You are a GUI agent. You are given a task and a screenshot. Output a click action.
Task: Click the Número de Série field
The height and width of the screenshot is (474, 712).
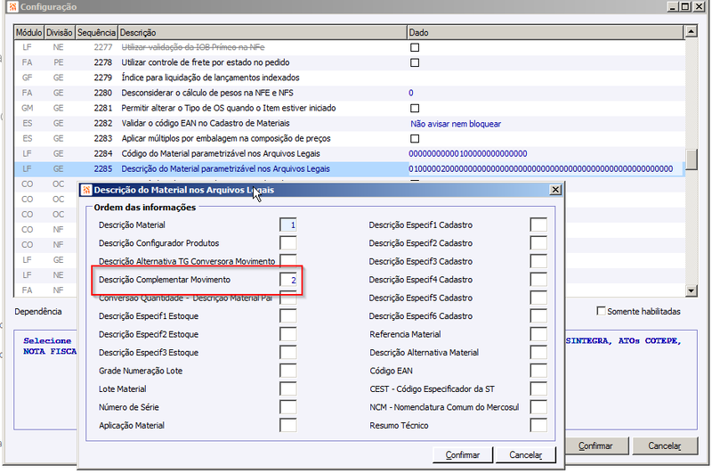287,407
